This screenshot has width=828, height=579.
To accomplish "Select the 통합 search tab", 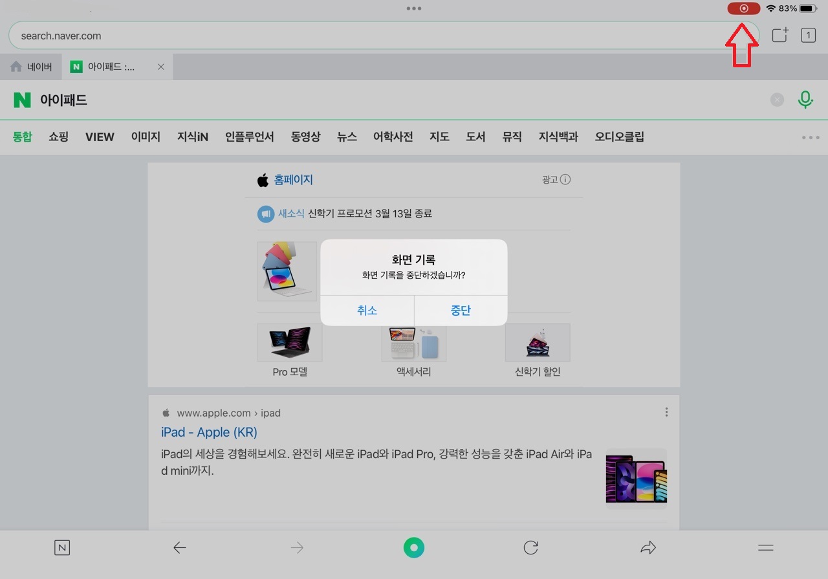I will (22, 137).
